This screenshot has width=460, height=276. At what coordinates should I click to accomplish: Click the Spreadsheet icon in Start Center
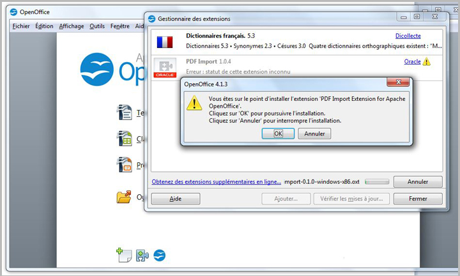coord(125,139)
